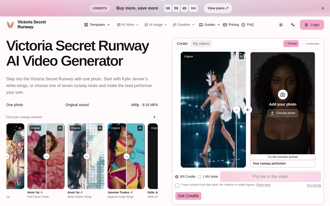Screen dimensions: 330x206
Task: Switch to Portrait orientation
Action: click(x=291, y=44)
